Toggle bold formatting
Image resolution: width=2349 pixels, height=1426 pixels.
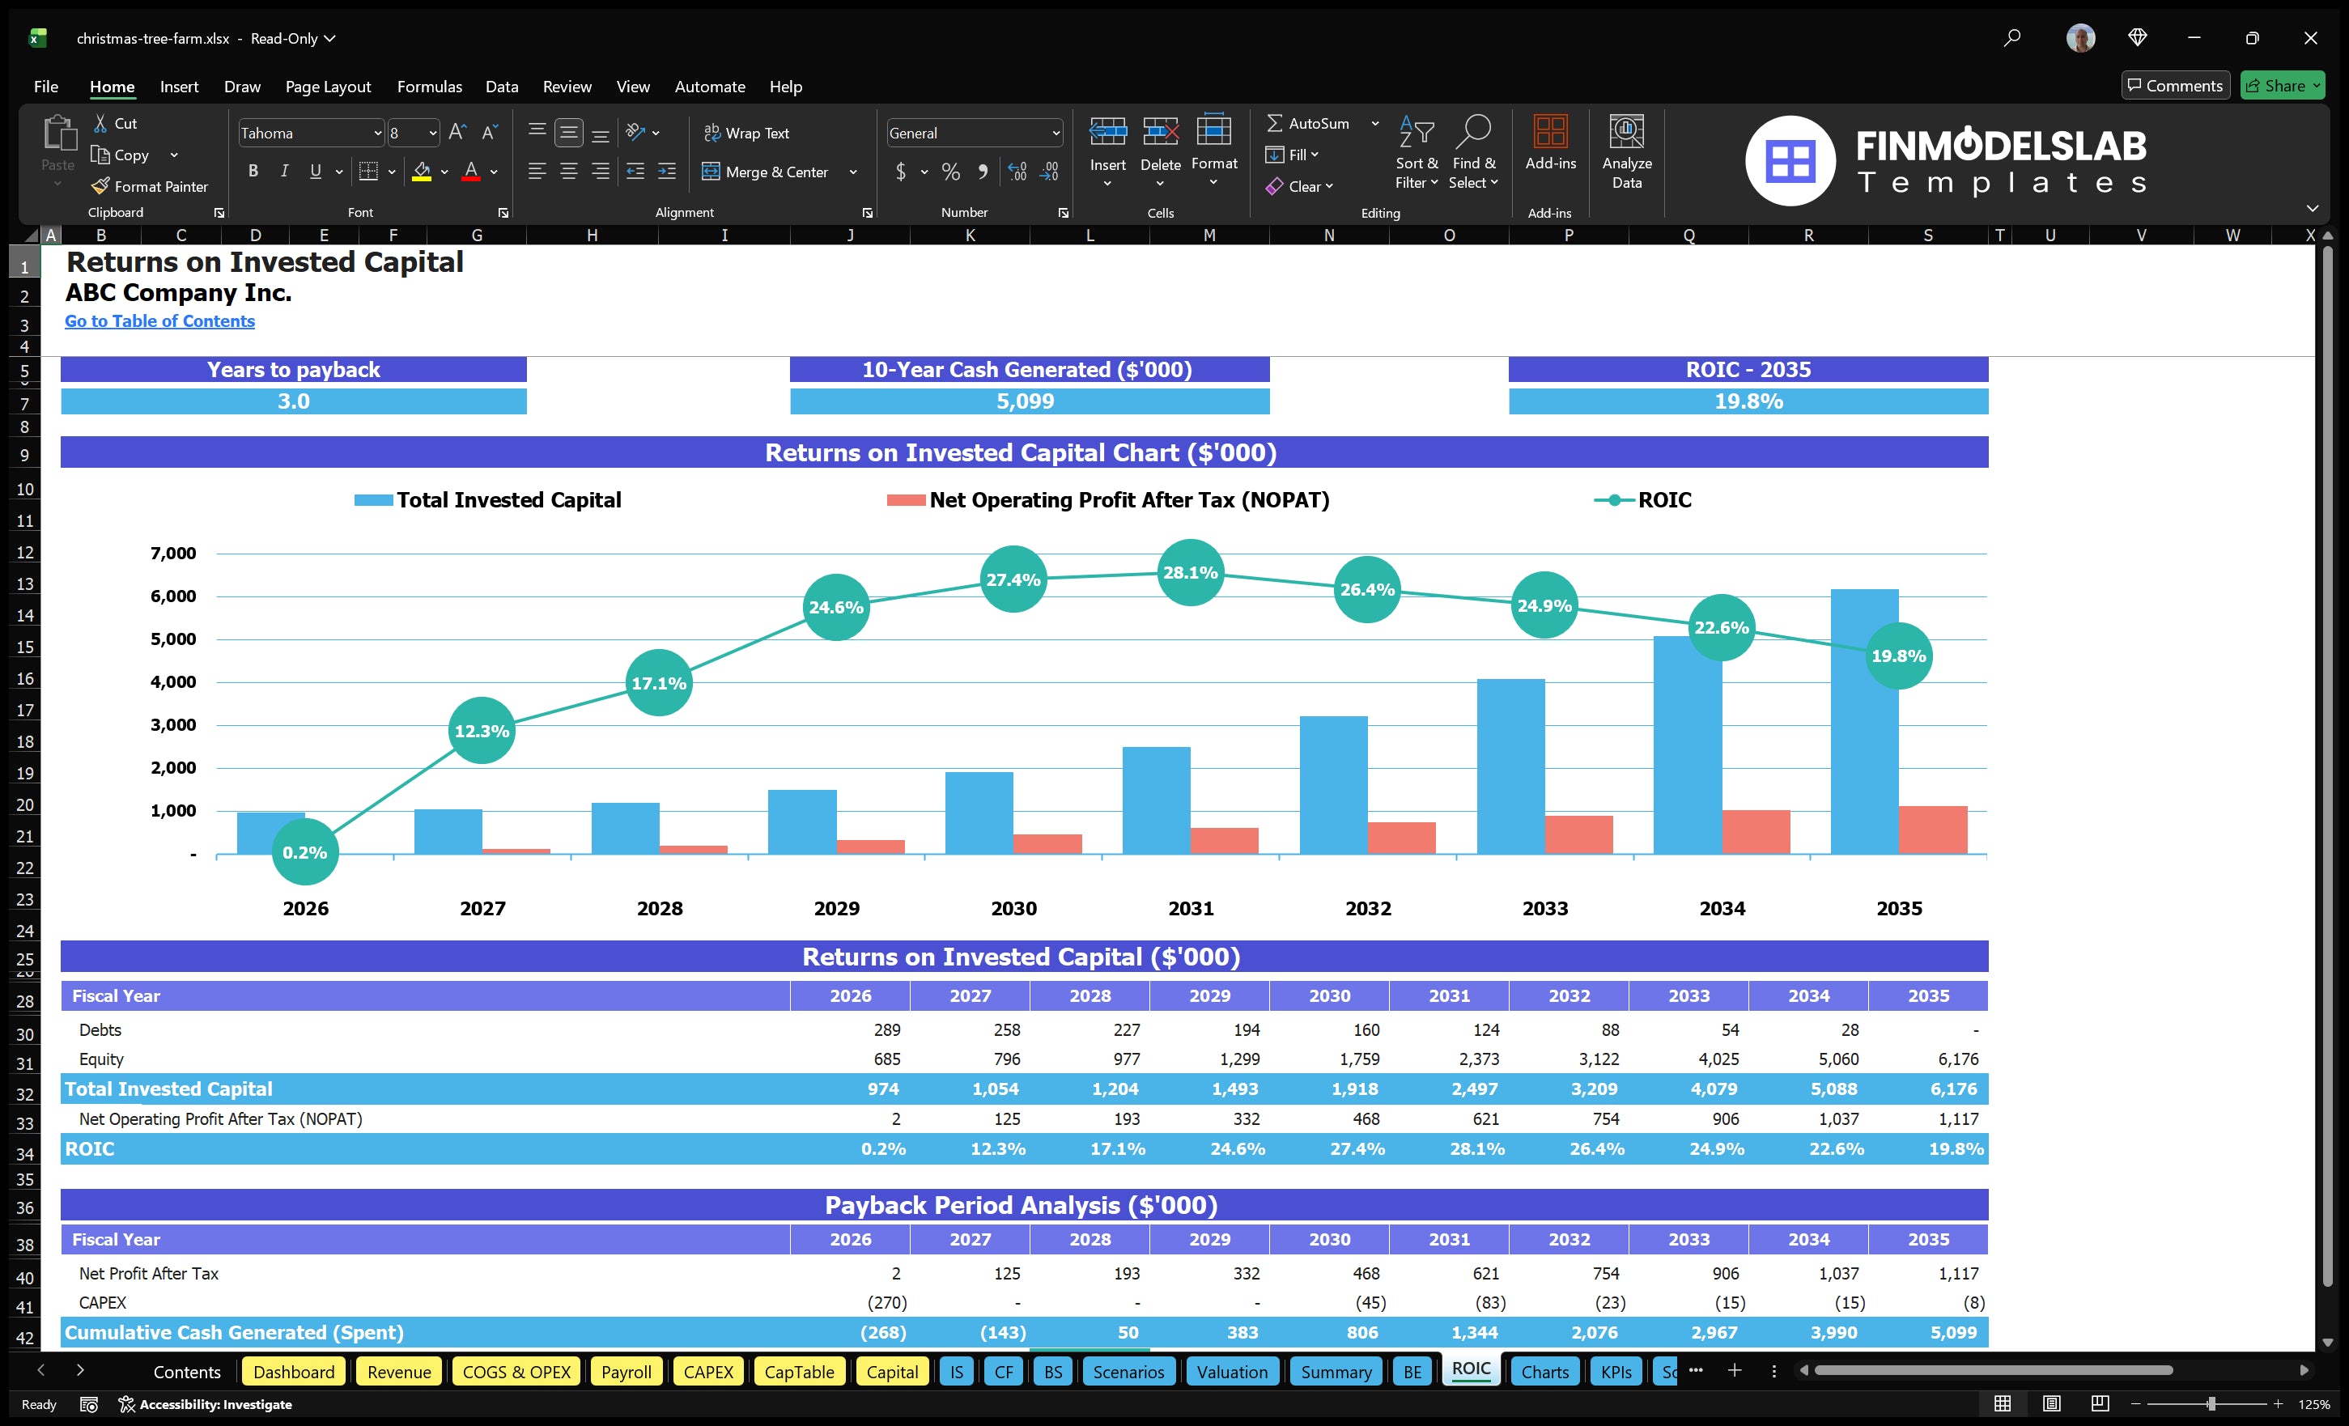(x=253, y=171)
